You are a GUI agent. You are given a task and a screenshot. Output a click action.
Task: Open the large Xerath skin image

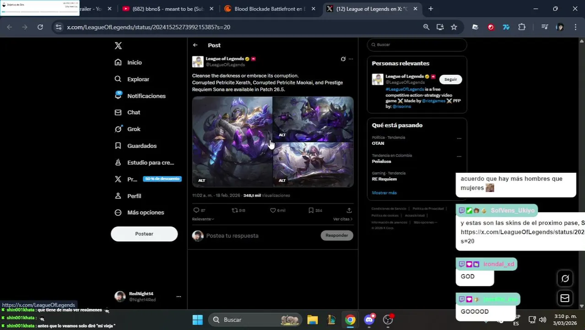tap(232, 142)
